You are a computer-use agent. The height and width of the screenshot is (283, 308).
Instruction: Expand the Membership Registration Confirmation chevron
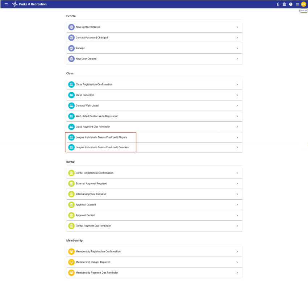(237, 251)
